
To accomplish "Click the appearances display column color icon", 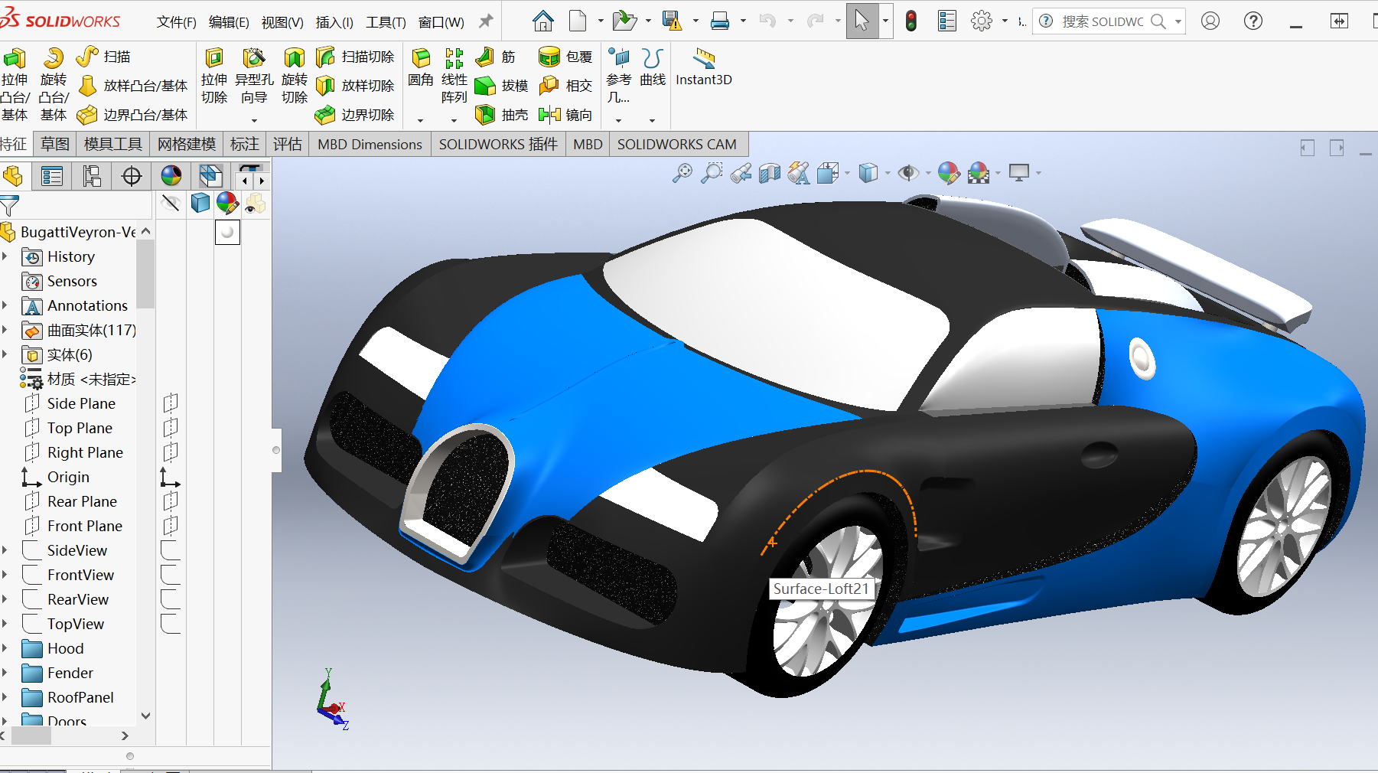I will point(227,203).
